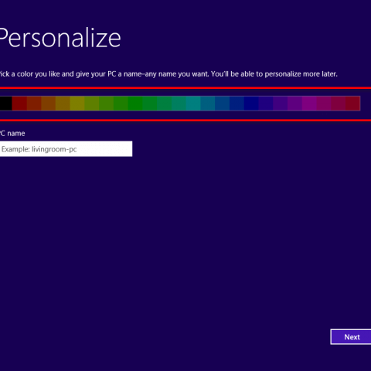The width and height of the screenshot is (371, 371).
Task: Select the olive yellow color swatch
Action: click(77, 104)
